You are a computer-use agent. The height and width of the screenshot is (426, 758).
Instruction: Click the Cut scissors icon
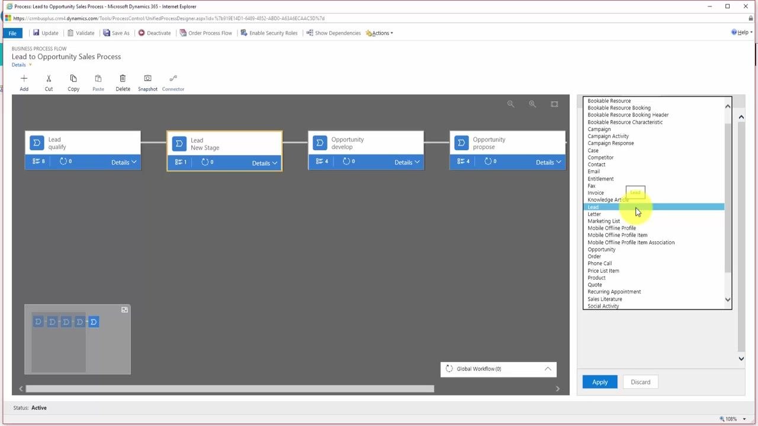(x=49, y=78)
